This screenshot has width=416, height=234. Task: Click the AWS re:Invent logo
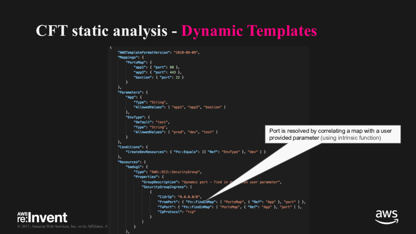point(42,217)
